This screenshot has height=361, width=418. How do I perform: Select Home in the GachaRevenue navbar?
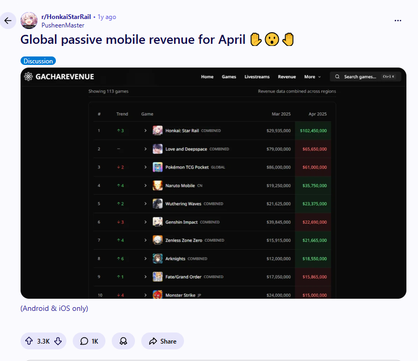(207, 77)
